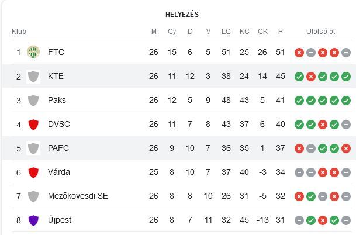Viewport: 356px width, 235px height.
Task: Click FTC's first red loss indicator
Action: pyautogui.click(x=299, y=53)
